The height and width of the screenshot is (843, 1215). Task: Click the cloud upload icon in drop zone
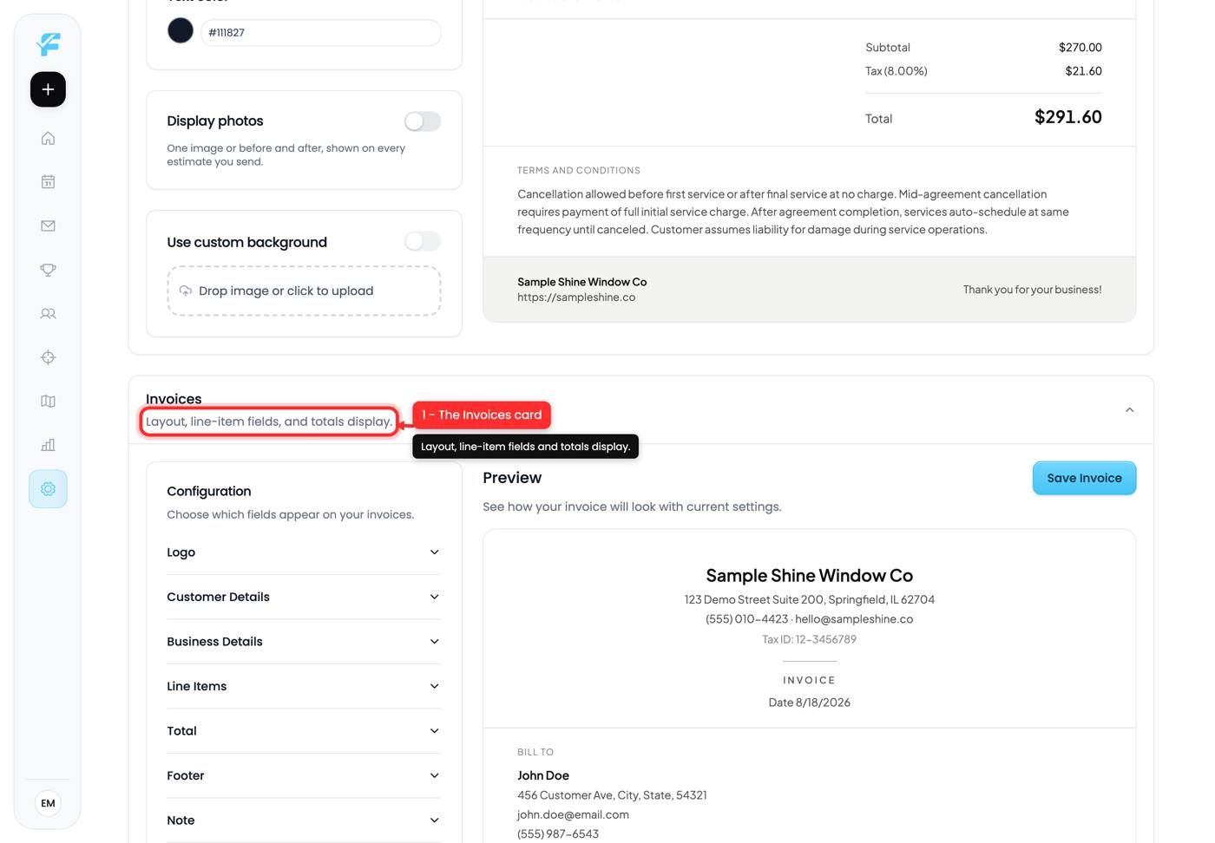[x=186, y=291]
